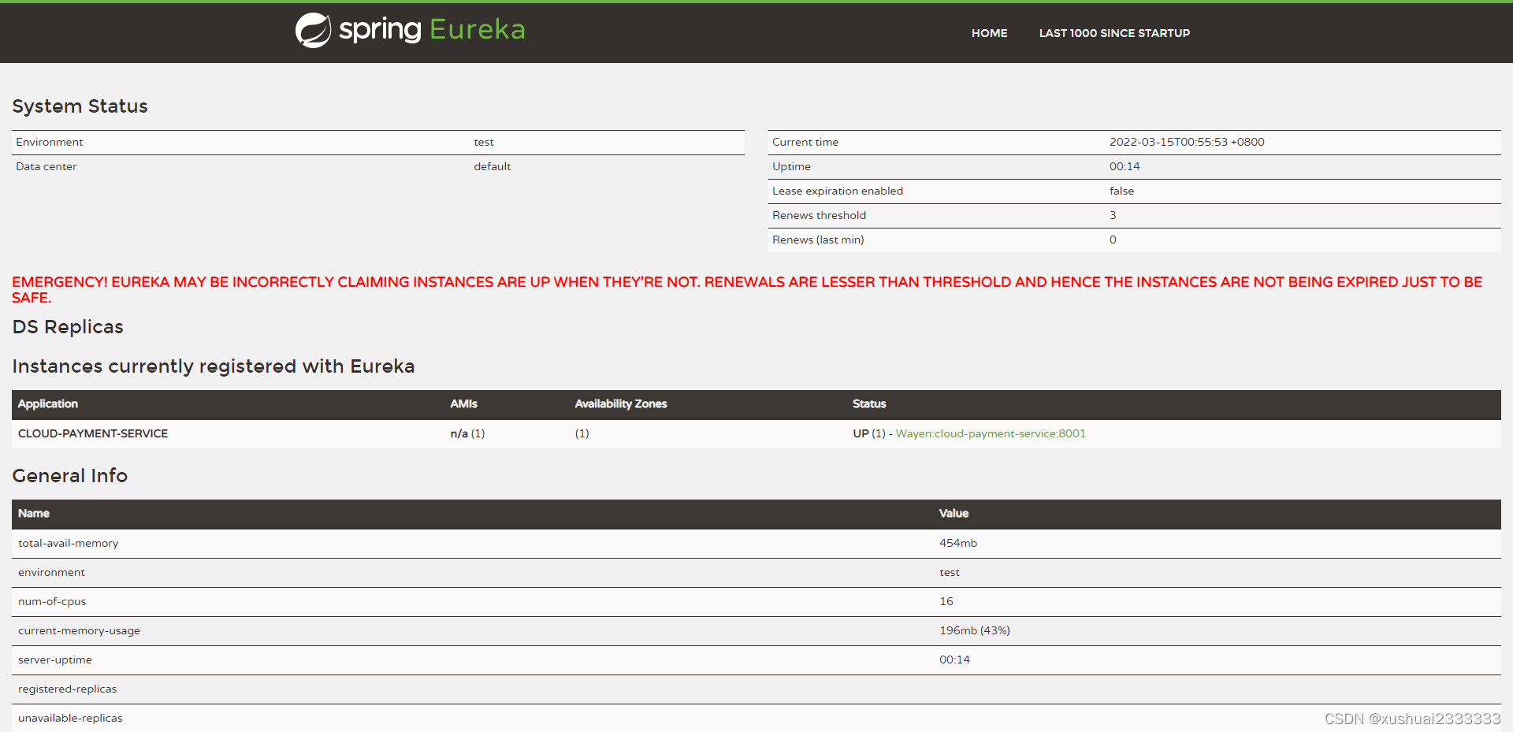Select current-memory-usage value 196mb (43%)
This screenshot has height=732, width=1513.
974,630
